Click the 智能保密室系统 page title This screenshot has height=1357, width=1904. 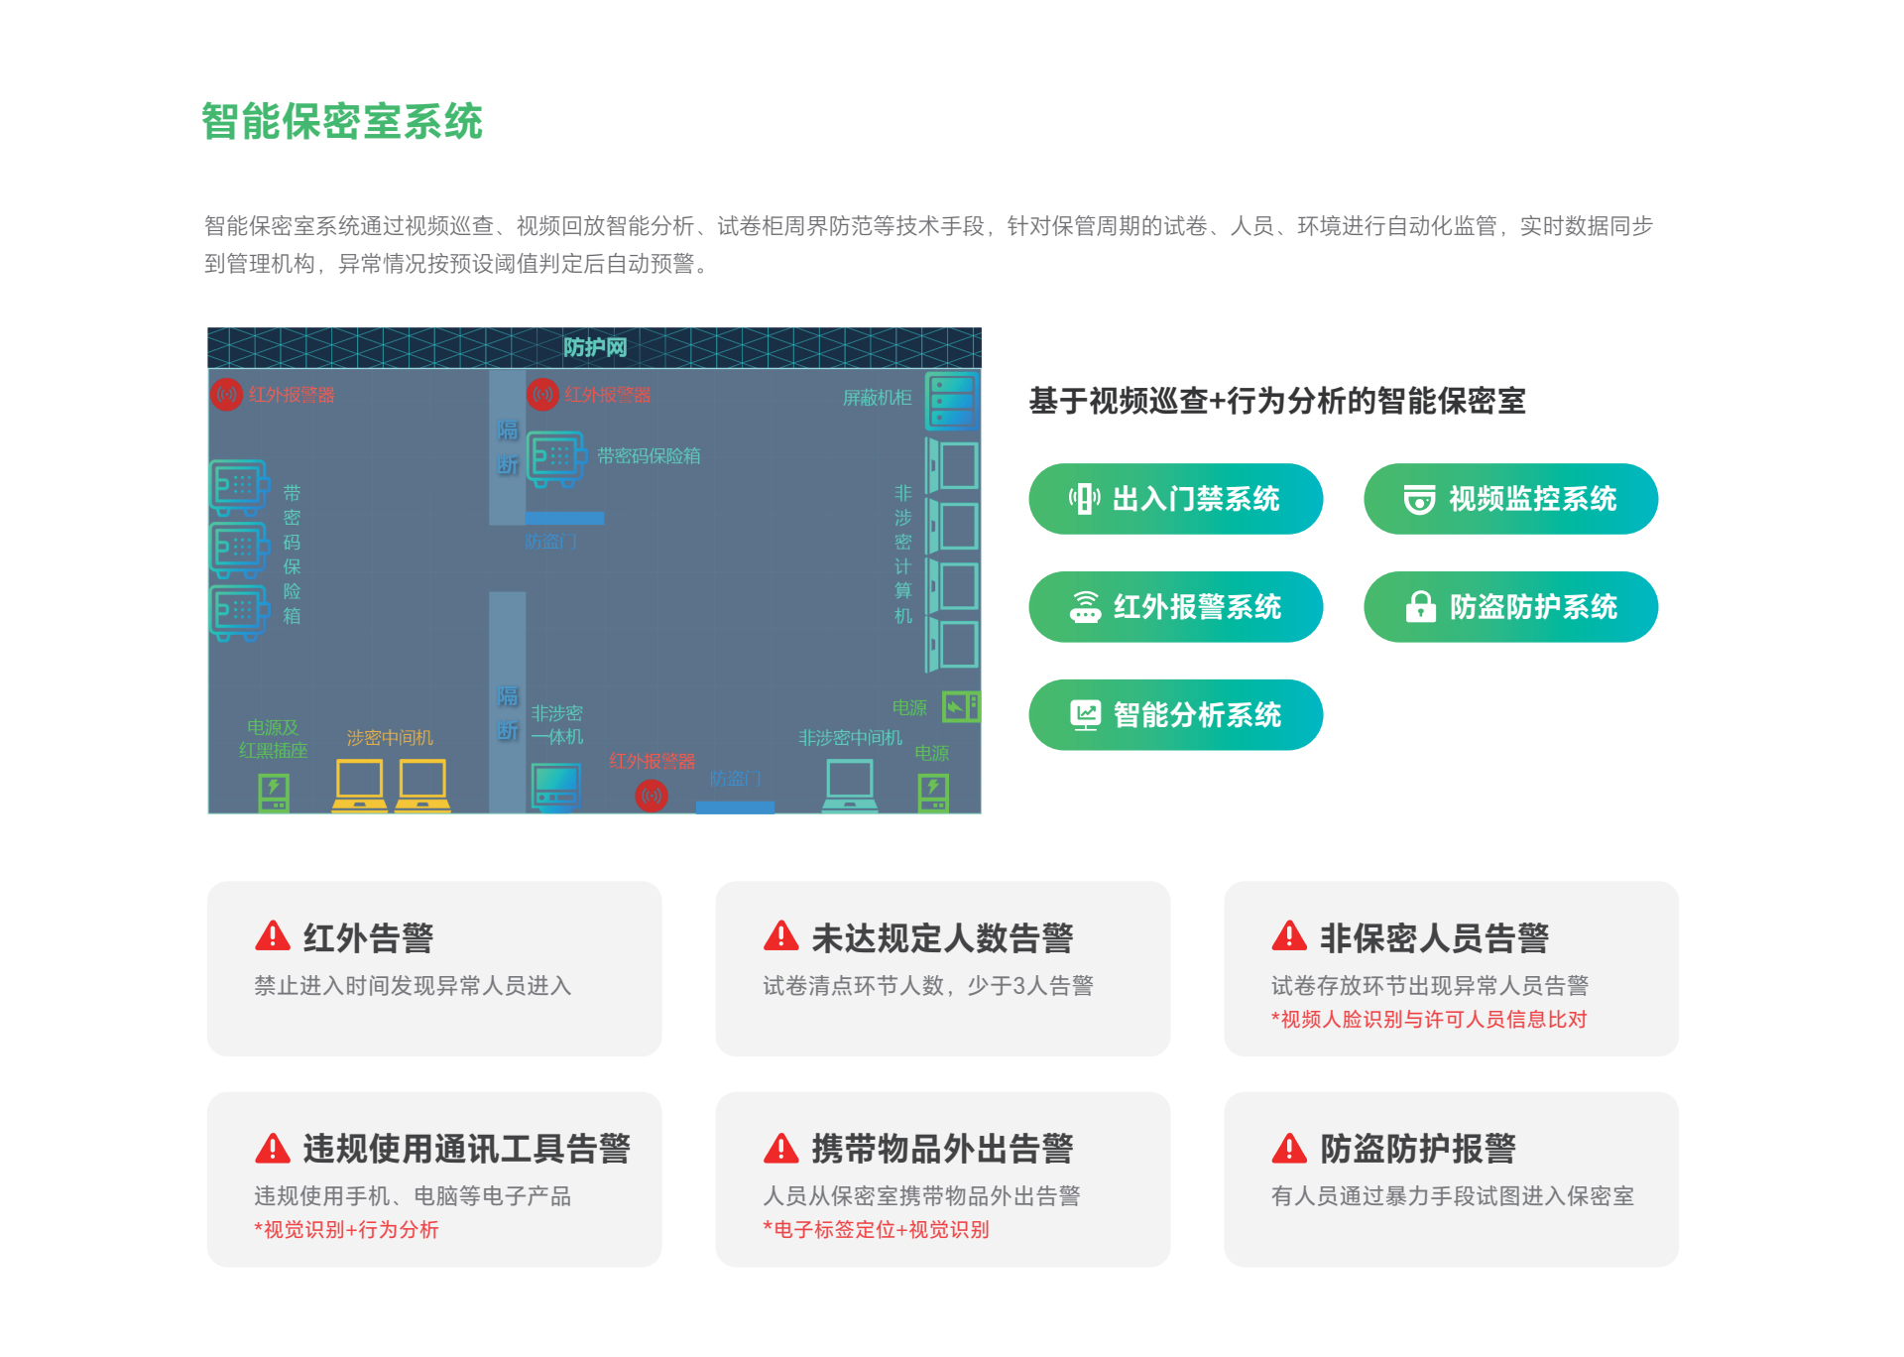click(x=342, y=122)
